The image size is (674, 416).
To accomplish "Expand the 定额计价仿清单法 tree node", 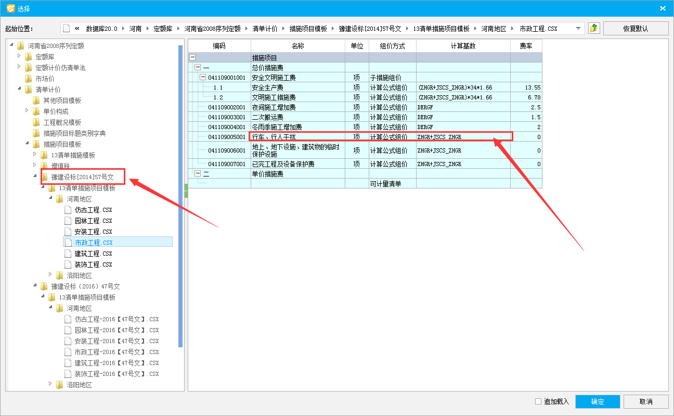I will (20, 67).
